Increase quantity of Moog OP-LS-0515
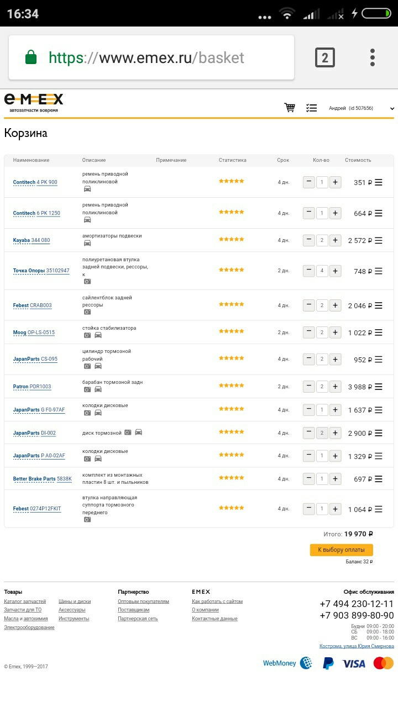The height and width of the screenshot is (707, 398). pos(335,333)
